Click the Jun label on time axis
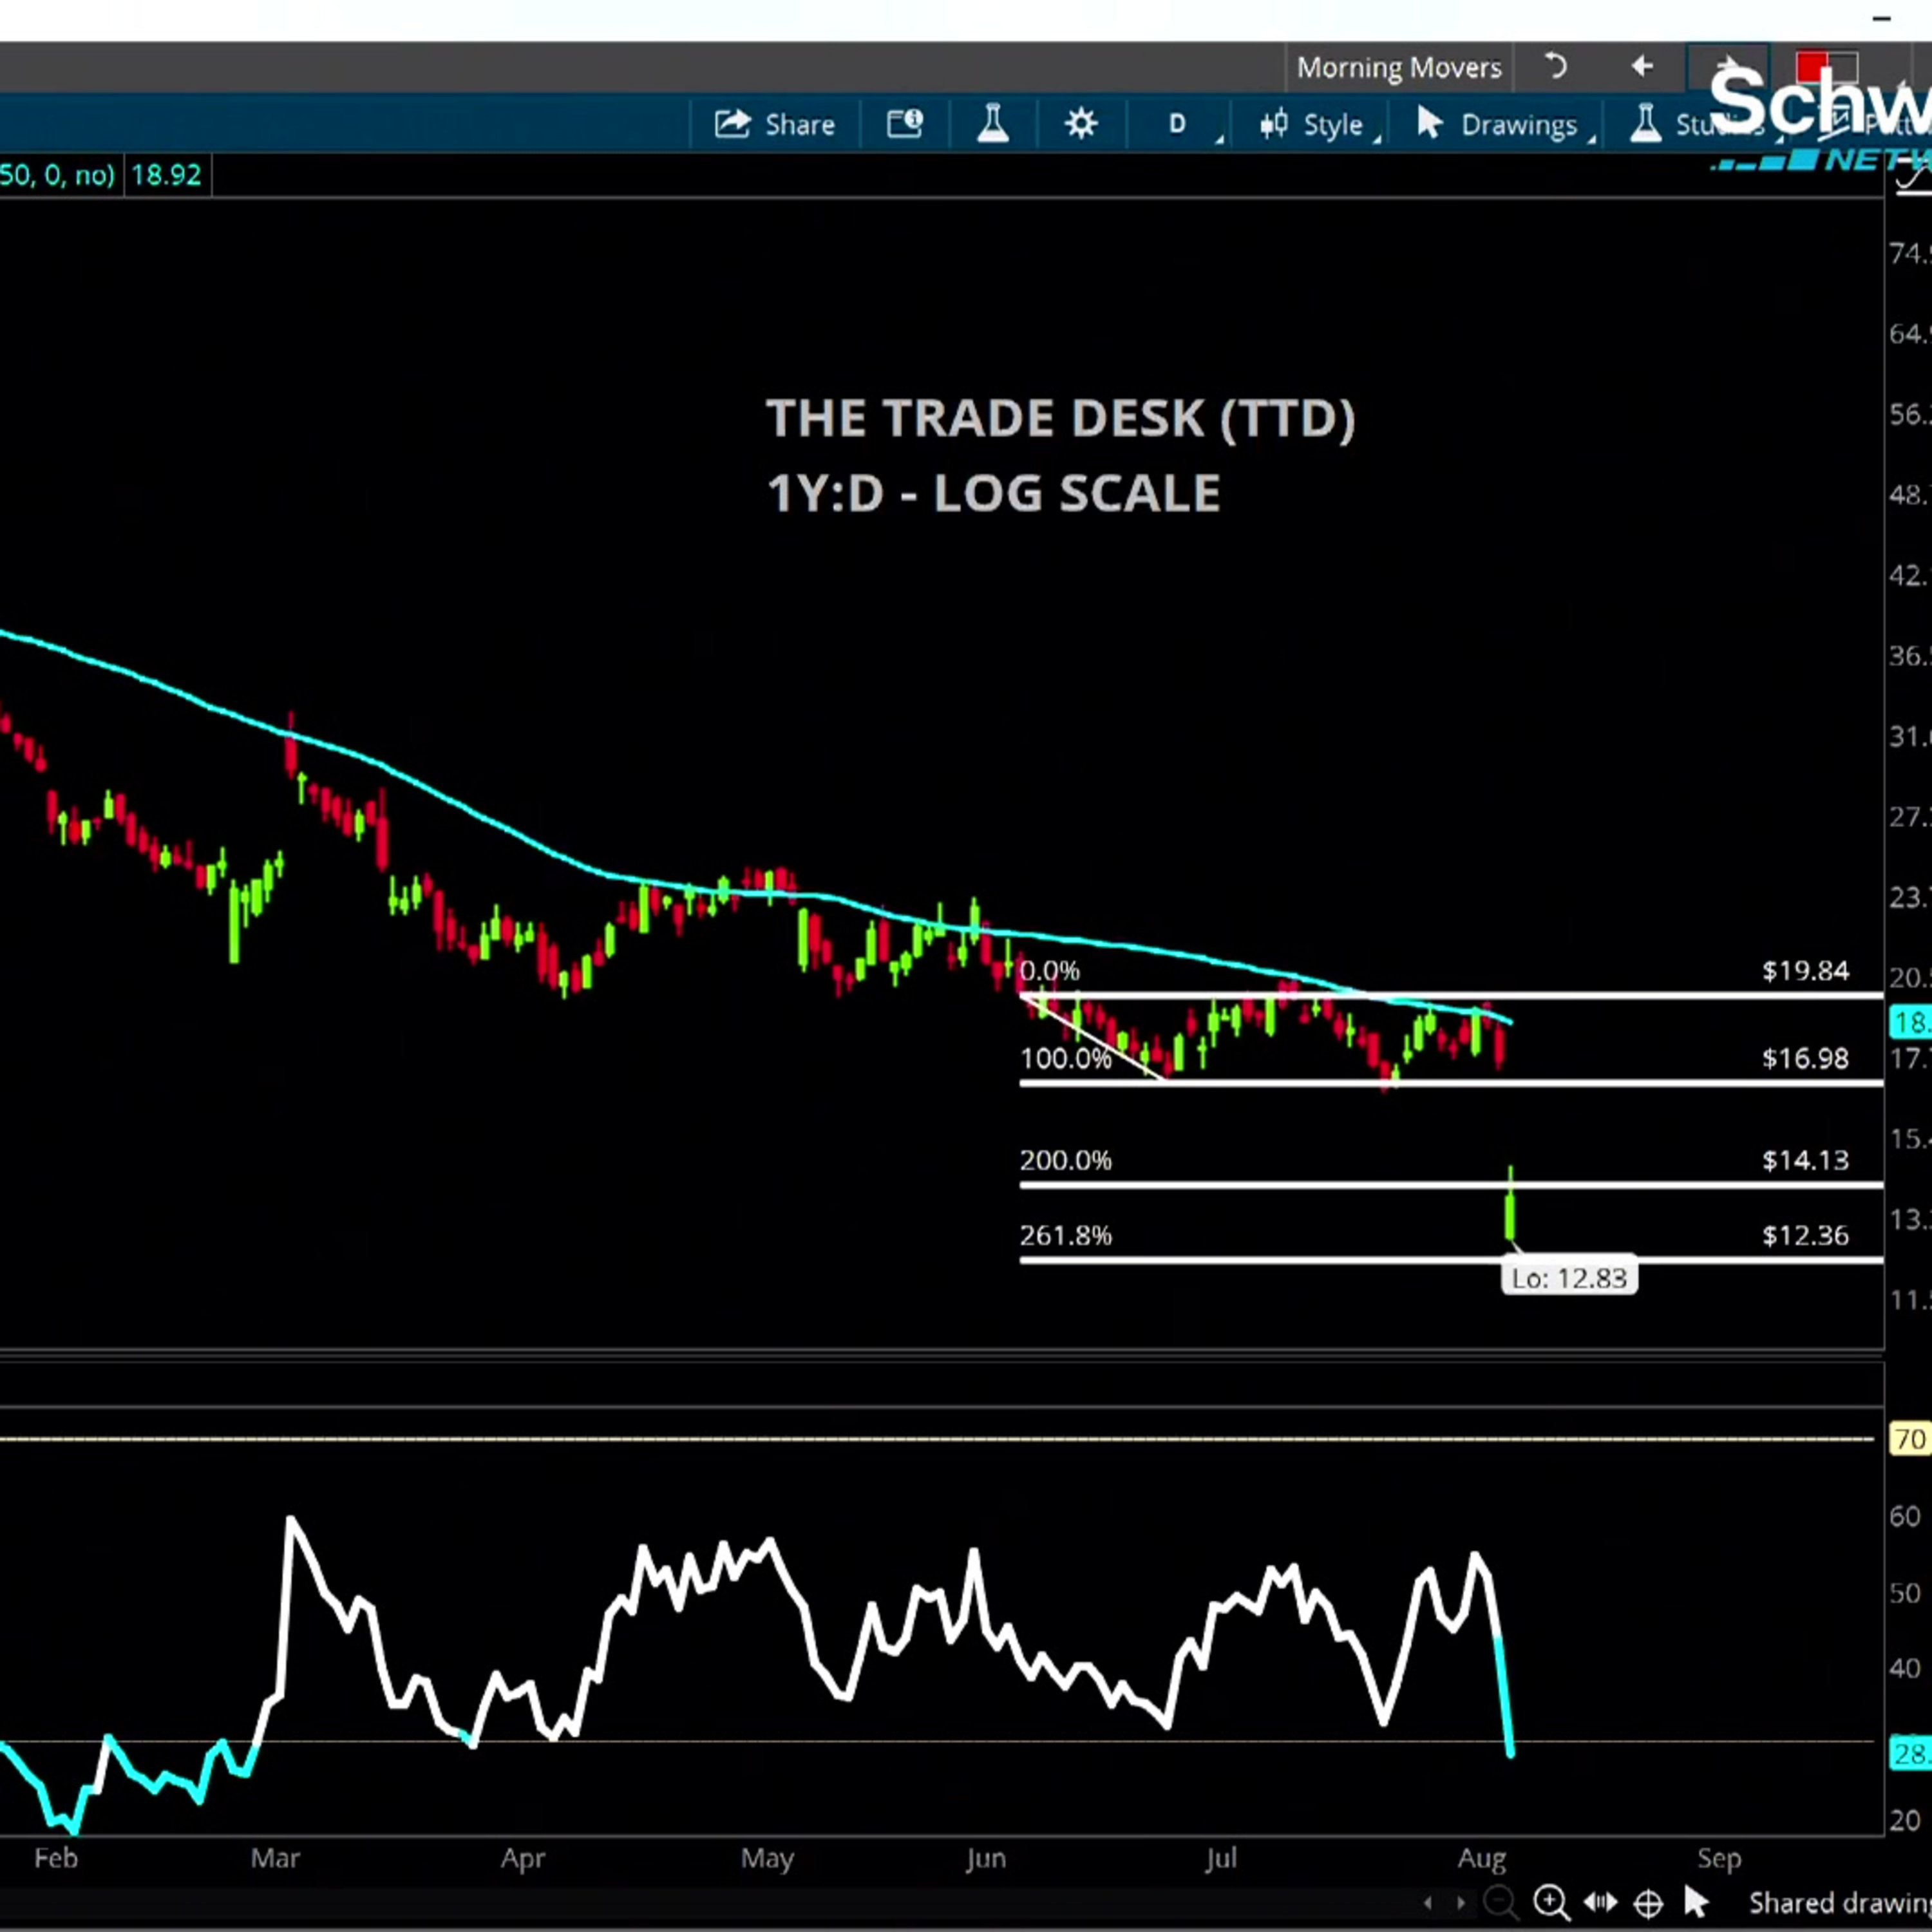Screen dimensions: 1932x1932 pyautogui.click(x=985, y=1858)
